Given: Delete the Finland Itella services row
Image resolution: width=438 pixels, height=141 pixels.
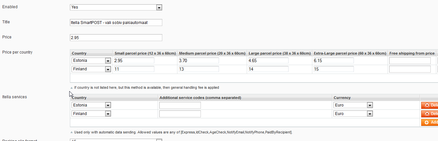Looking at the screenshot, I should point(429,114).
